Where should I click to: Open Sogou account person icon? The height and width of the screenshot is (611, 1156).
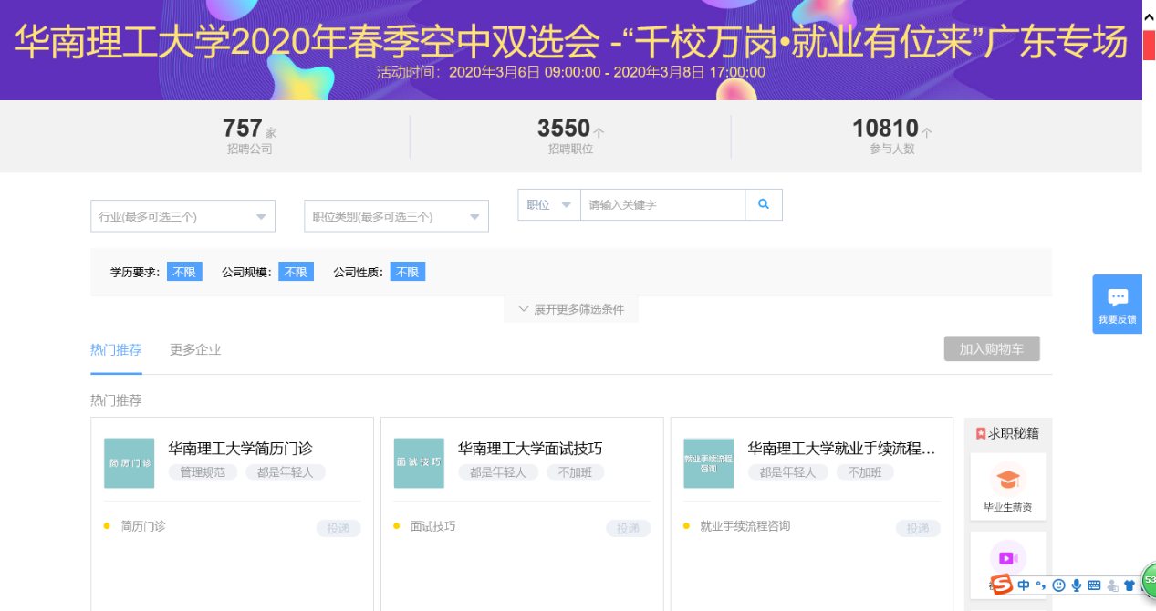1112,585
